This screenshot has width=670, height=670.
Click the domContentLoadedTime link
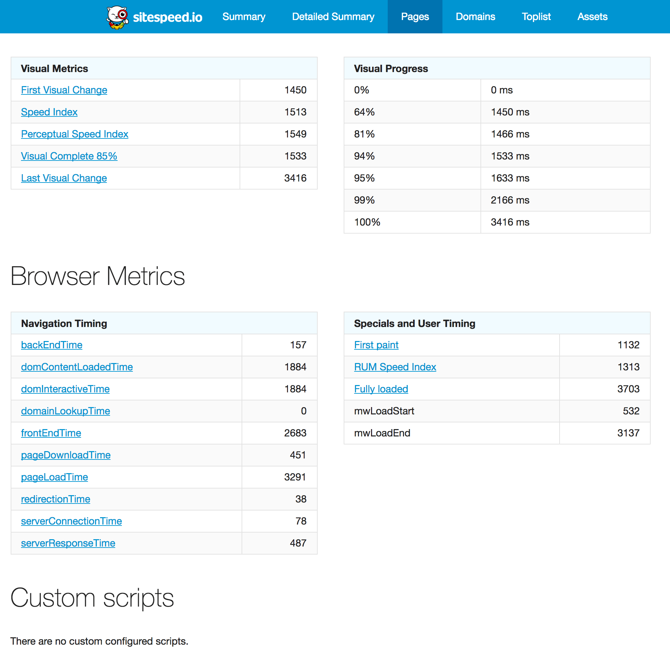77,366
